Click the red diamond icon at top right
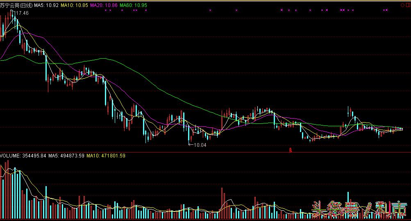 (403, 5)
